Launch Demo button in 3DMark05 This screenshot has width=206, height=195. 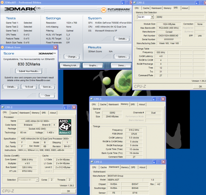coord(122,65)
